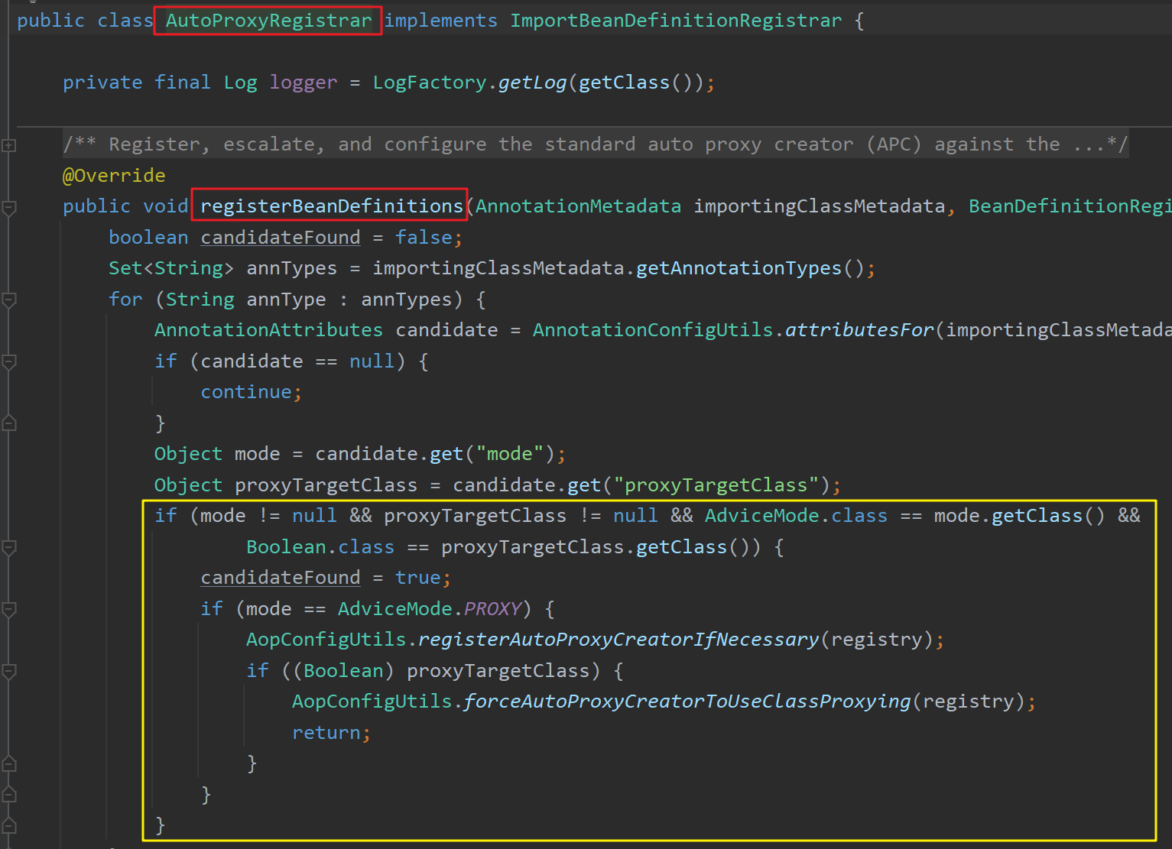Click 'Set<String>' type declaration

pos(171,268)
